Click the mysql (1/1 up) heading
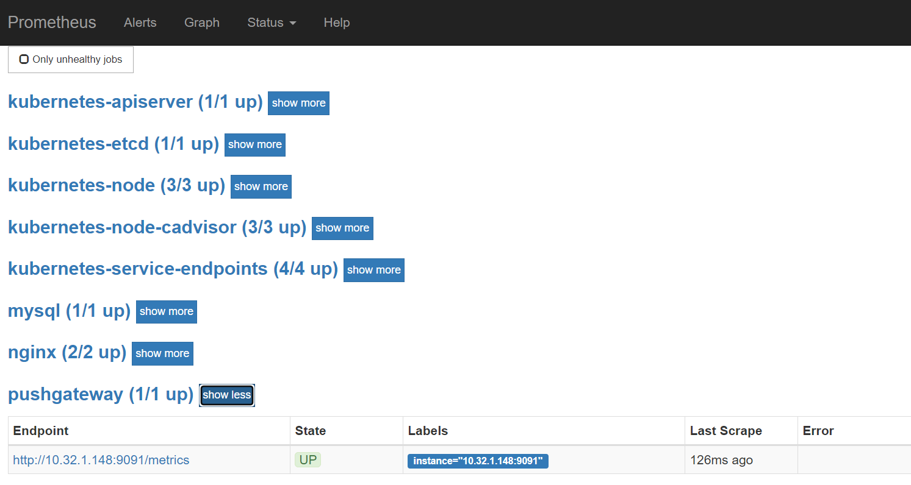The image size is (911, 485). (x=70, y=311)
